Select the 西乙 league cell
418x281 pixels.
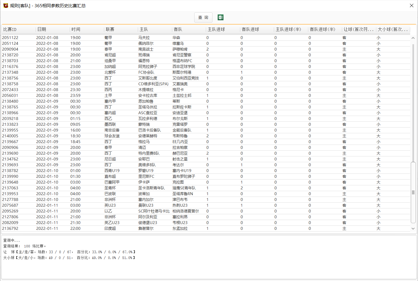coord(108,119)
